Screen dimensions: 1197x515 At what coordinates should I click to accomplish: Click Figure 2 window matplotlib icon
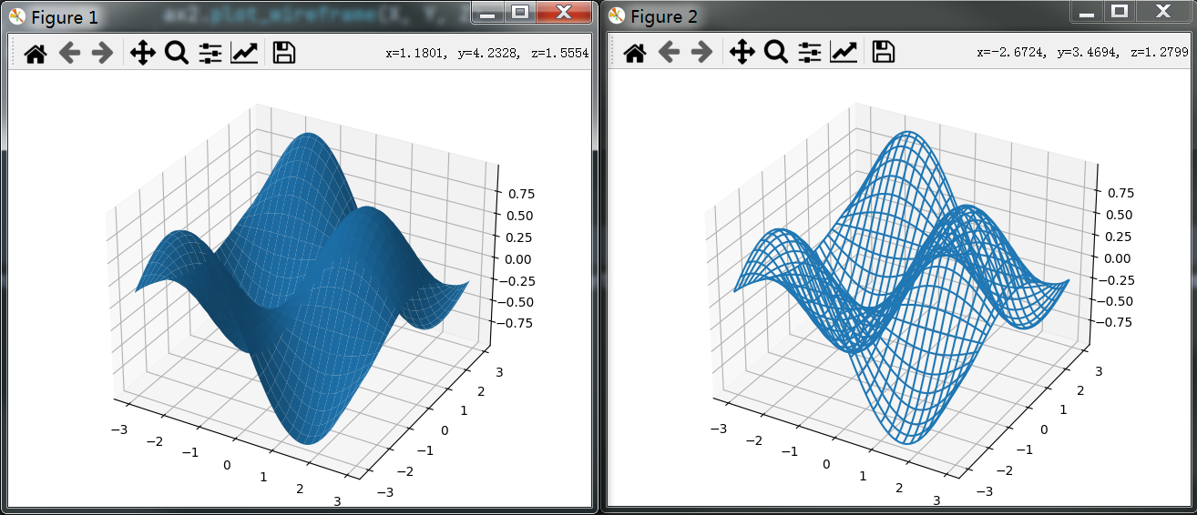(617, 16)
